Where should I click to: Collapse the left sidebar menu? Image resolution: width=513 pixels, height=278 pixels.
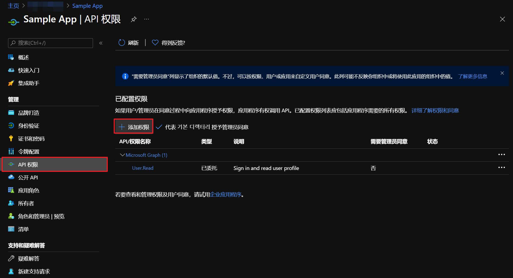point(101,43)
